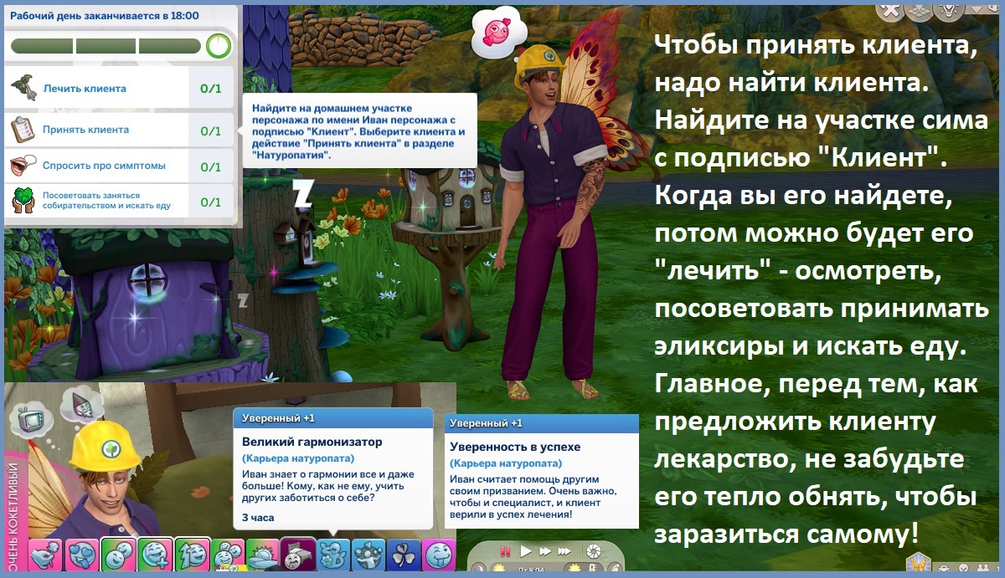Set game speed to normal play
Viewport: 1005px width, 578px height.
click(x=526, y=551)
